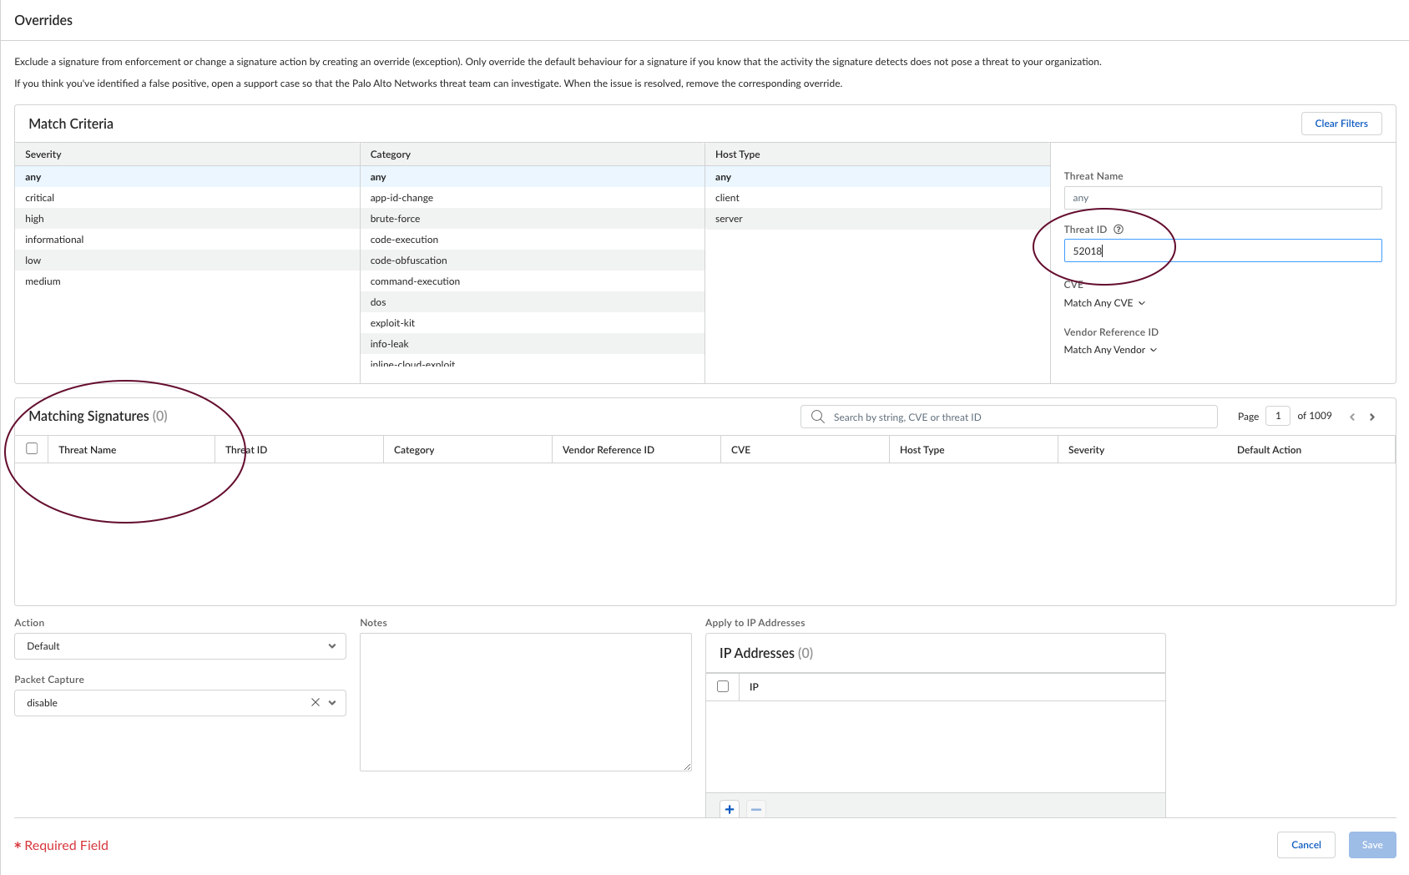Select critical severity filter
The width and height of the screenshot is (1409, 875).
coord(40,198)
